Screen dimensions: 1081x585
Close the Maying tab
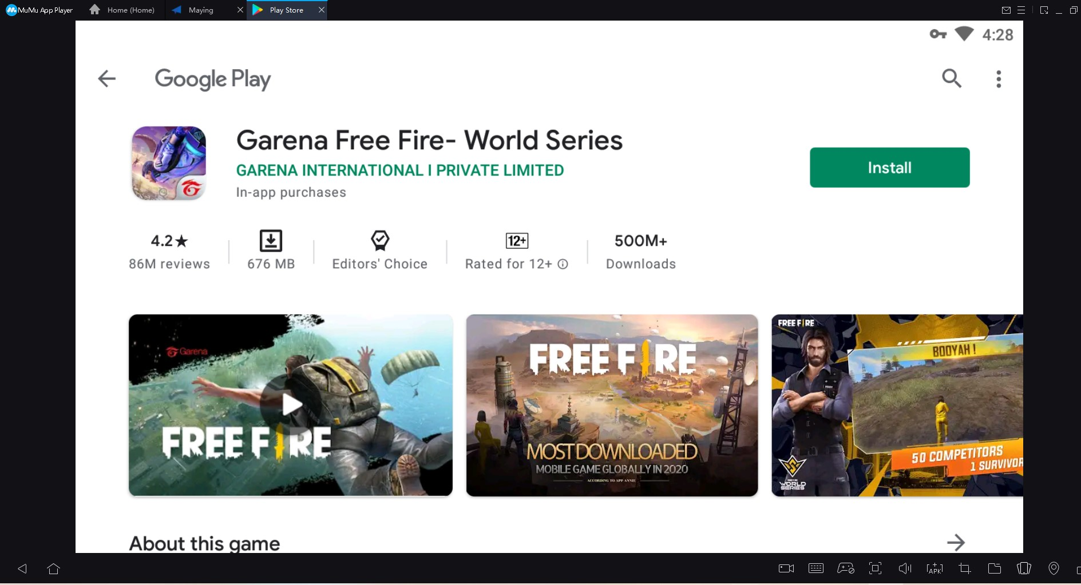[x=240, y=10]
